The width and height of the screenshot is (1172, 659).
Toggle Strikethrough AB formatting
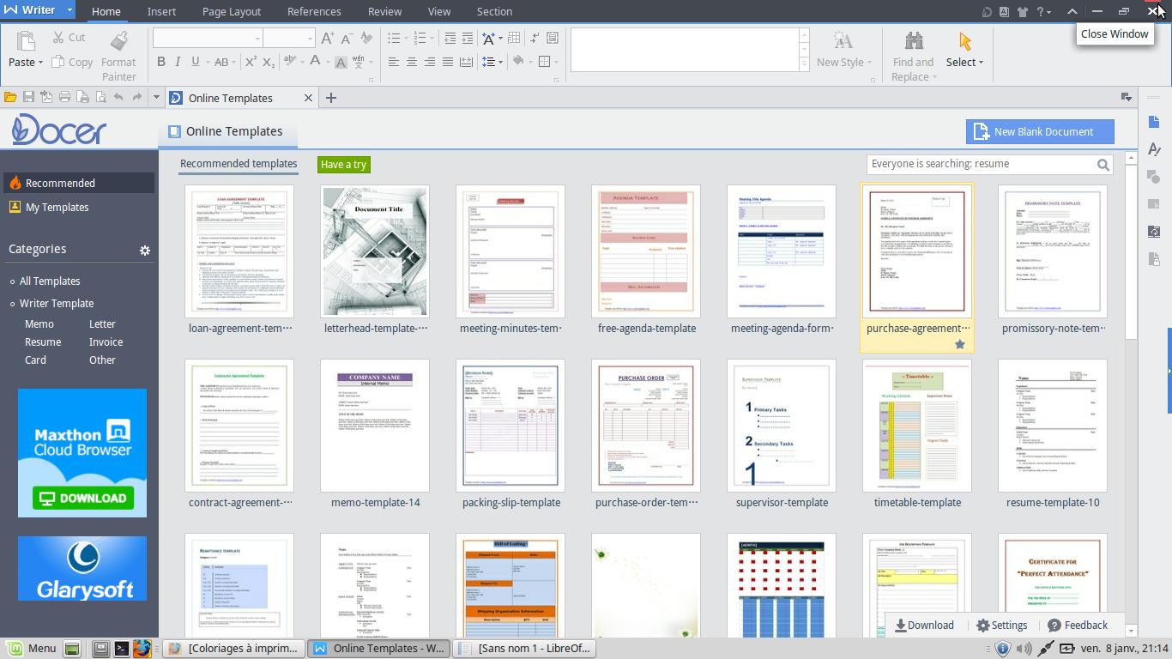pyautogui.click(x=221, y=62)
